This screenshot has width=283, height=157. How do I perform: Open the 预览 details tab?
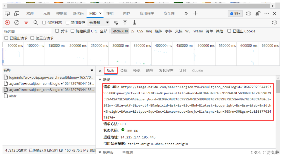137,71
